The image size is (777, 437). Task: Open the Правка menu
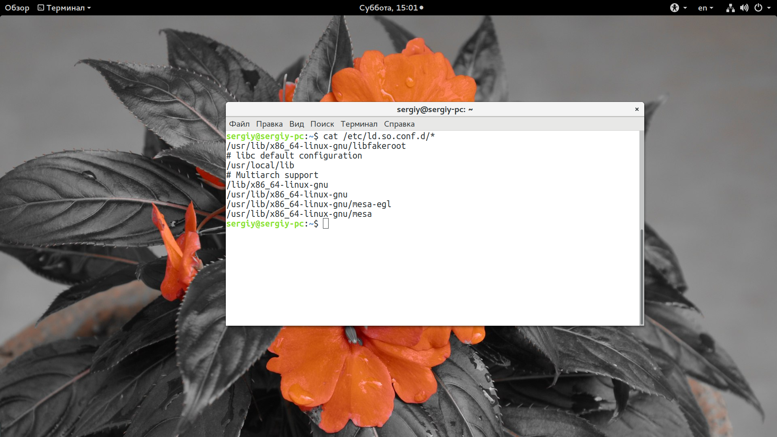point(270,124)
